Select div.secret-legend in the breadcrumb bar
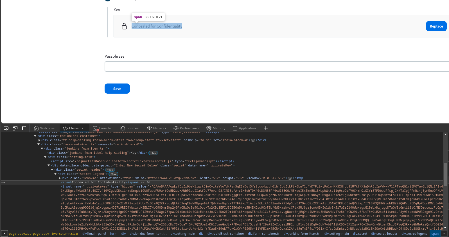Image resolution: width=449 pixels, height=237 pixels. click(414, 234)
